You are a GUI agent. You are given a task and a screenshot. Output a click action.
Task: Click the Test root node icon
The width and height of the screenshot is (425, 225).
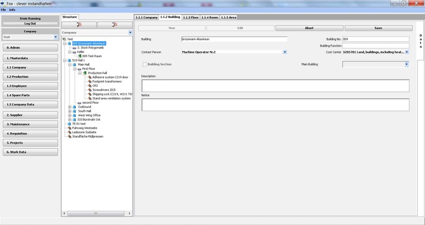click(x=64, y=39)
